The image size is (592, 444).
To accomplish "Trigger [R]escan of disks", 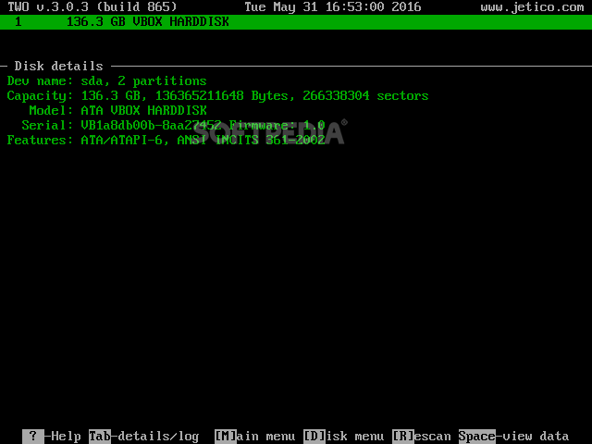I will coord(422,437).
